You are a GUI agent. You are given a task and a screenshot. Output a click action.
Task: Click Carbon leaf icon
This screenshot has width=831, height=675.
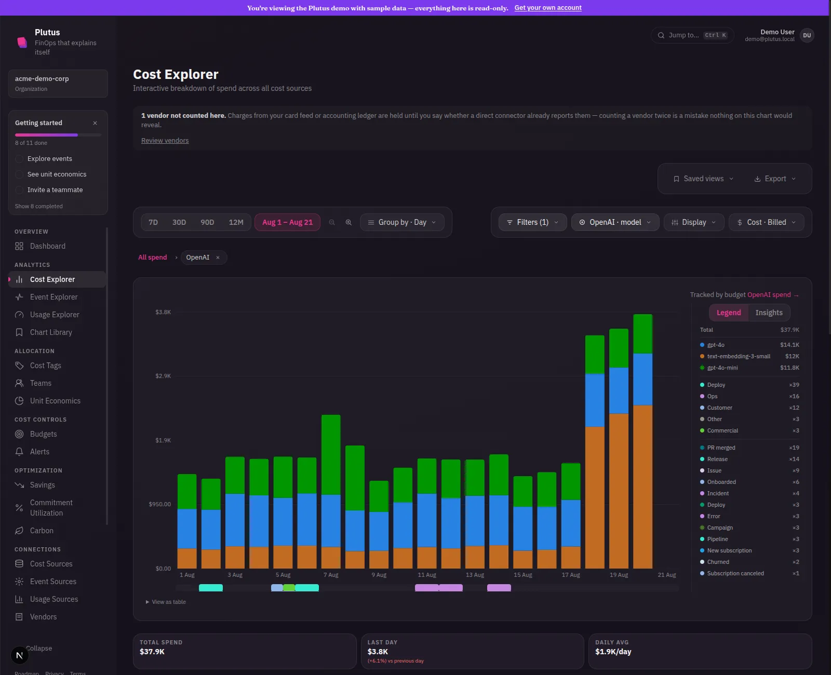click(x=19, y=531)
